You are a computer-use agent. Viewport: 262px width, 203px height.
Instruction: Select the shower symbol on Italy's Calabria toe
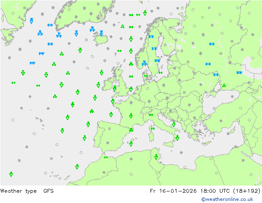(x=177, y=138)
